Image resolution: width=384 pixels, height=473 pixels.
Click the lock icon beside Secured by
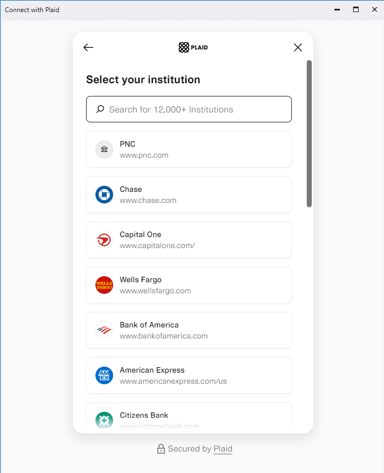pos(161,449)
